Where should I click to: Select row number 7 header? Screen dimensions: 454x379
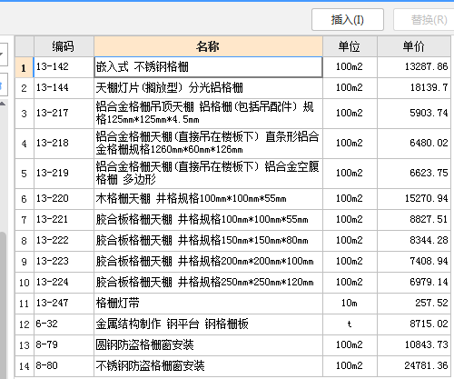(25, 220)
